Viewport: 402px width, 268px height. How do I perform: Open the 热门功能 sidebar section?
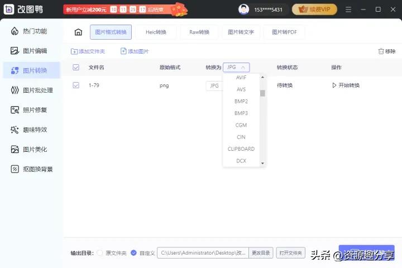coord(28,31)
